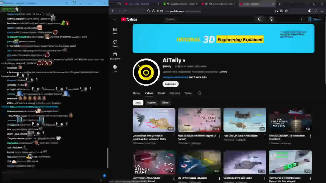Viewport: 326px width, 183px height.
Task: Click the star icon in chat window header
Action: click(17, 9)
